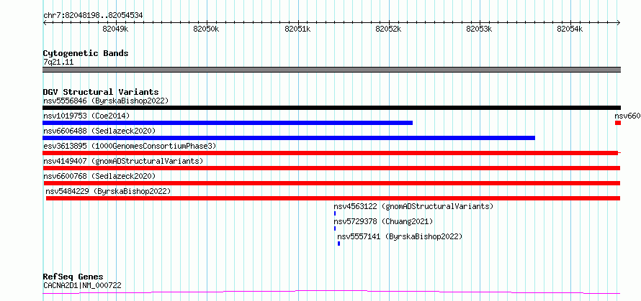Screen dimensions: 641x301
Task: Open the nsv4149407 (gnomADStructuralVariants) label
Action: tap(123, 161)
